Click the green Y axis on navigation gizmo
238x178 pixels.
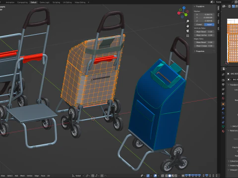(186, 15)
